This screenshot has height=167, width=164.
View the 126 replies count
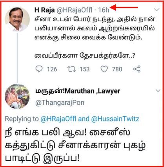(x=52, y=69)
